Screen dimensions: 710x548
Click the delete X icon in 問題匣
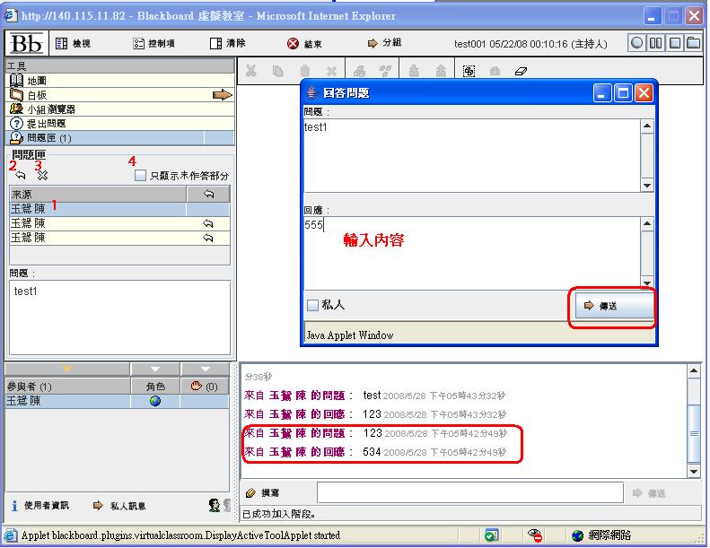[42, 177]
